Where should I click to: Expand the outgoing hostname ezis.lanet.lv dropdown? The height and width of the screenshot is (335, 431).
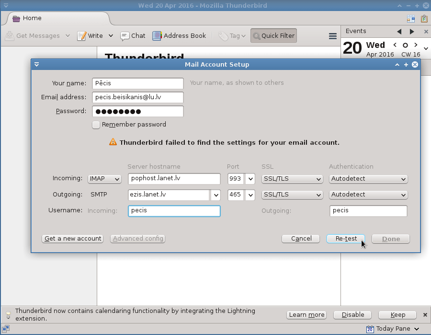[x=216, y=195]
